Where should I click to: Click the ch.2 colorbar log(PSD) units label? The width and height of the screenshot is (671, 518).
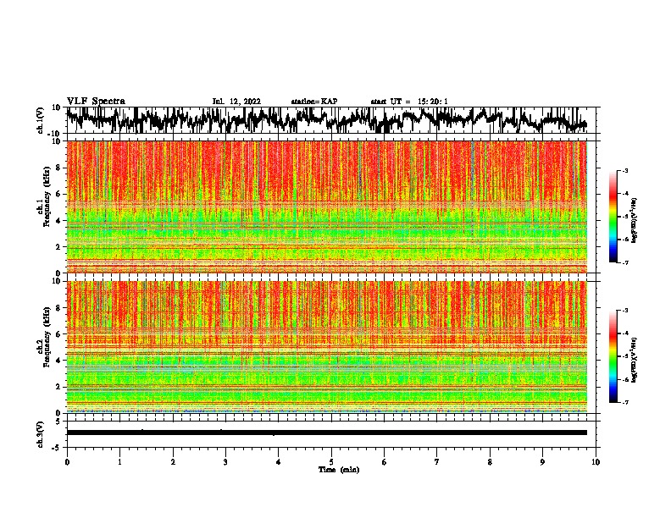[x=635, y=361]
